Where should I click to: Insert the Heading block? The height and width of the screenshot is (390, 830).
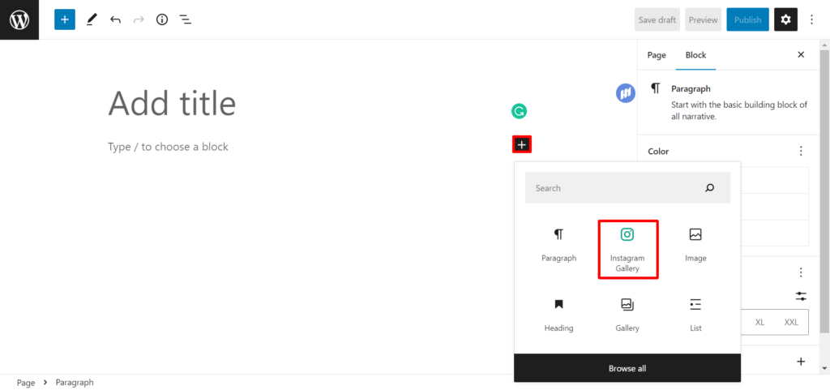pyautogui.click(x=558, y=315)
